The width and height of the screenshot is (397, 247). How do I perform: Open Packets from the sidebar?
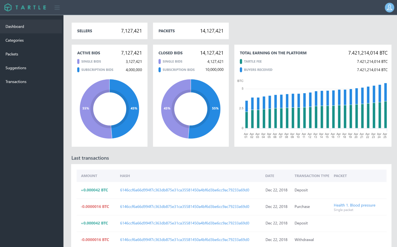click(x=11, y=54)
